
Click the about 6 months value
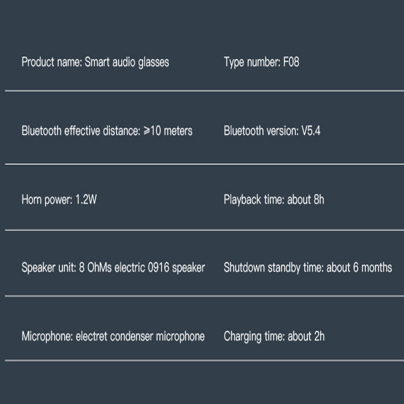pyautogui.click(x=359, y=267)
